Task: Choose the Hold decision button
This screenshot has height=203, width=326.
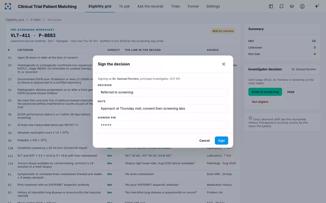Action: (291, 92)
